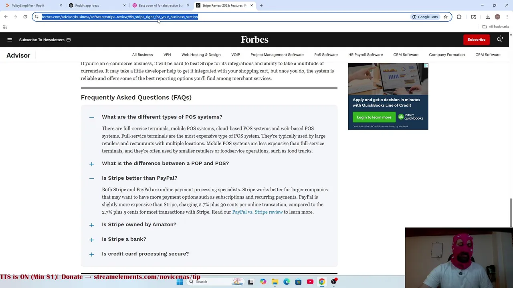Open File Explorer from taskbar
Screen dimensions: 513x288
[x=275, y=282]
